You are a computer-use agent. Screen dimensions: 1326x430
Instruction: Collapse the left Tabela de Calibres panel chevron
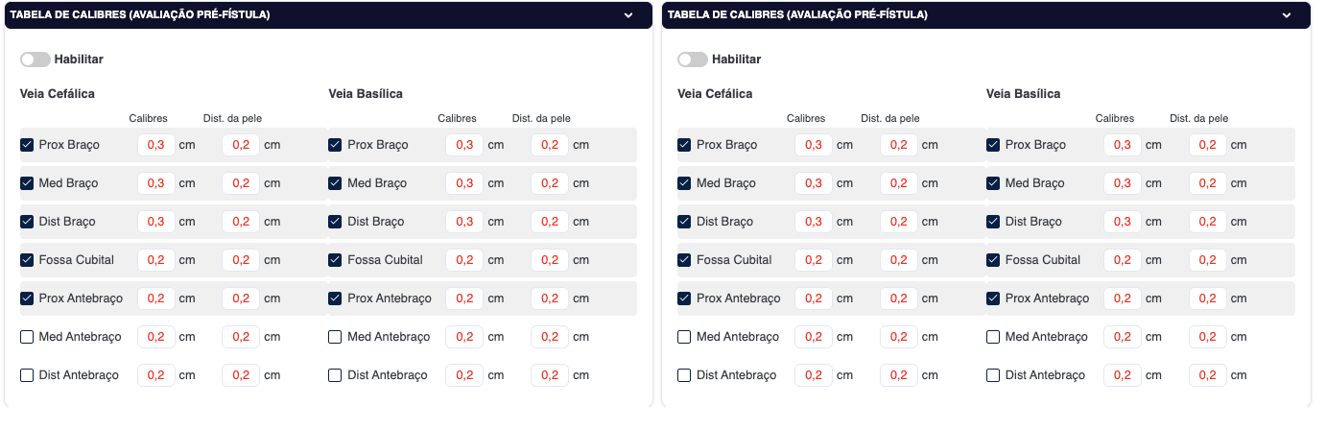point(628,15)
